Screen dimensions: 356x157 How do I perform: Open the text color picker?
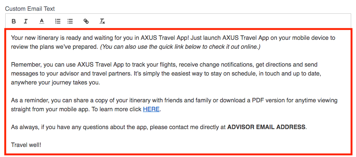(x=41, y=21)
